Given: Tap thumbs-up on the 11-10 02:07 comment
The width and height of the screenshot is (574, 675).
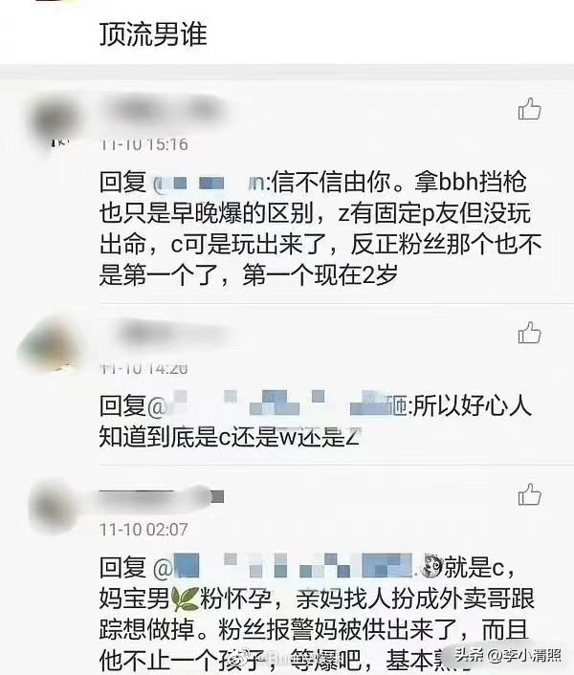Looking at the screenshot, I should point(529,494).
